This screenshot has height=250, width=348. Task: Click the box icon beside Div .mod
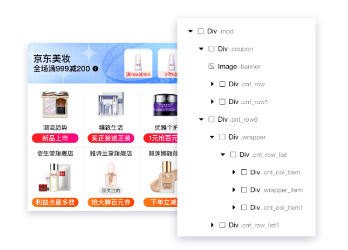tap(200, 31)
